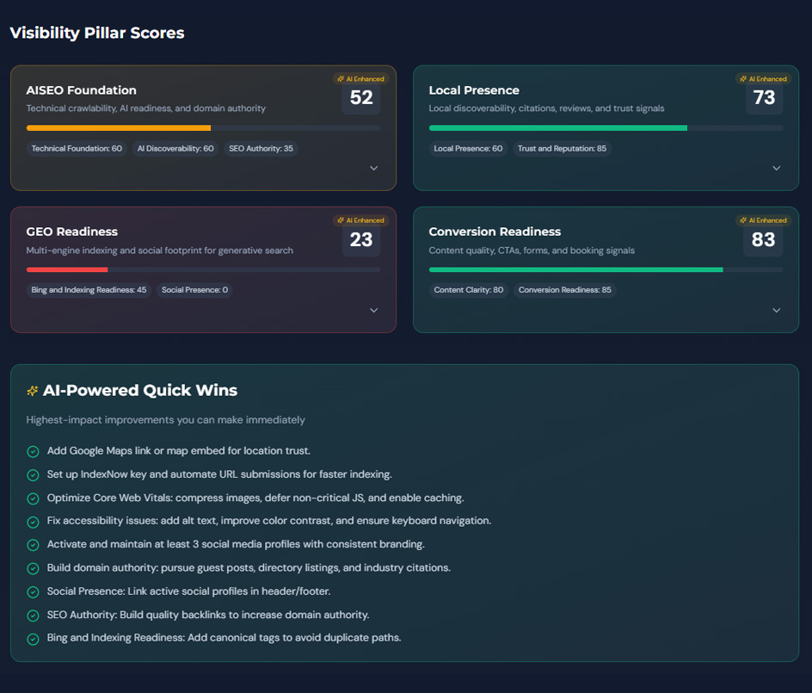Click the AISEO Foundation score 52 box
The image size is (812, 693).
click(x=361, y=98)
